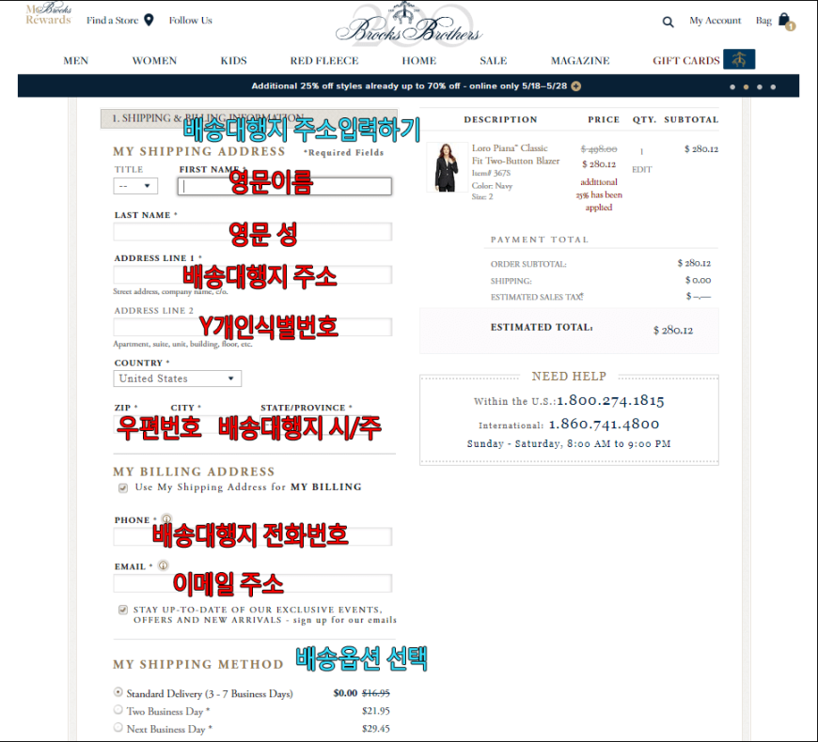Click the store locator pin icon
This screenshot has width=818, height=742.
click(149, 21)
